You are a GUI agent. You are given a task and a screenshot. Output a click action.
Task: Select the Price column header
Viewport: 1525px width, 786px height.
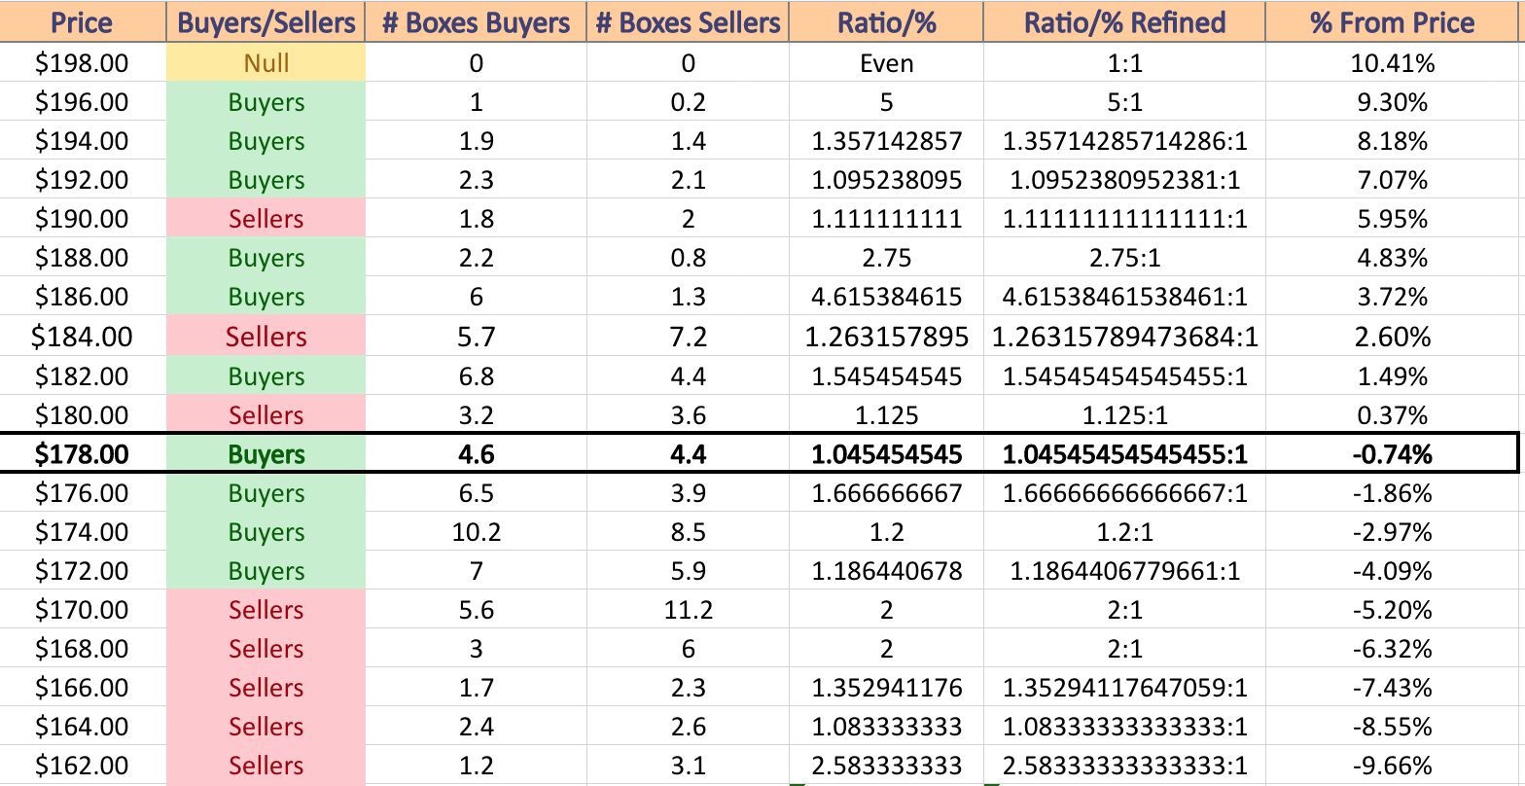tap(83, 21)
